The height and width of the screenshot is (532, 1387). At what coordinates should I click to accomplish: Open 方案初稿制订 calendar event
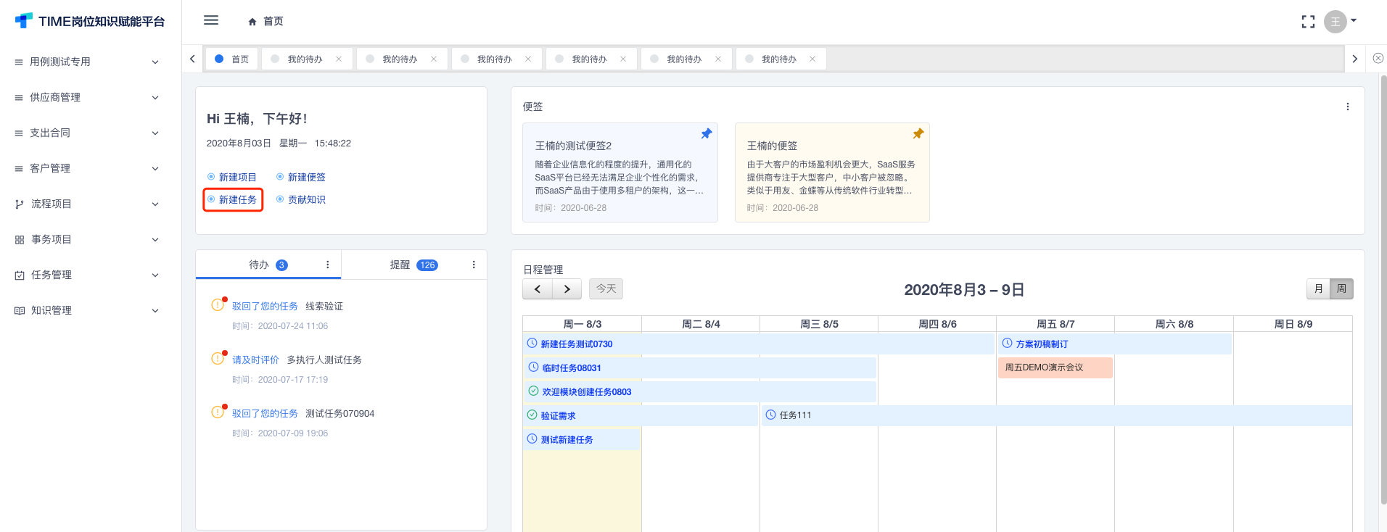pos(1115,344)
